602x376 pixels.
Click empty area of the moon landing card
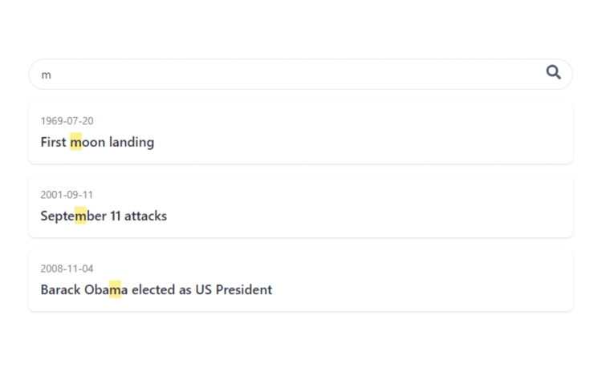tap(364, 132)
